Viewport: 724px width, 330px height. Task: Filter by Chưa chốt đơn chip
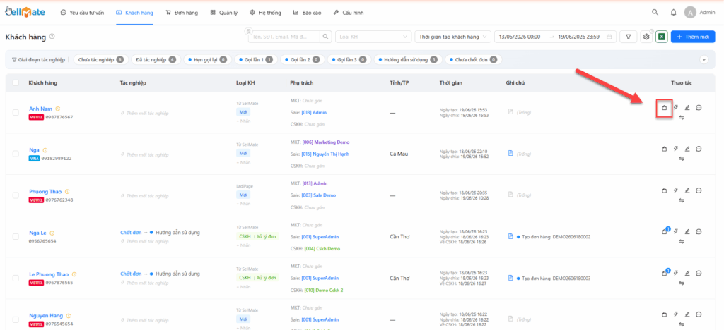coord(473,59)
